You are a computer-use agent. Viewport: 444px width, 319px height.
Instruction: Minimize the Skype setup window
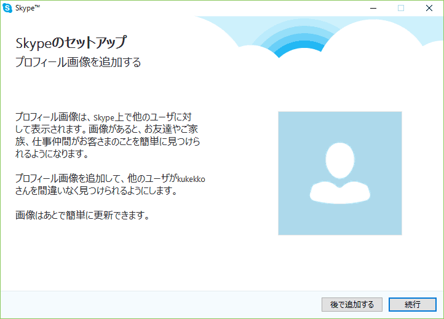[373, 8]
